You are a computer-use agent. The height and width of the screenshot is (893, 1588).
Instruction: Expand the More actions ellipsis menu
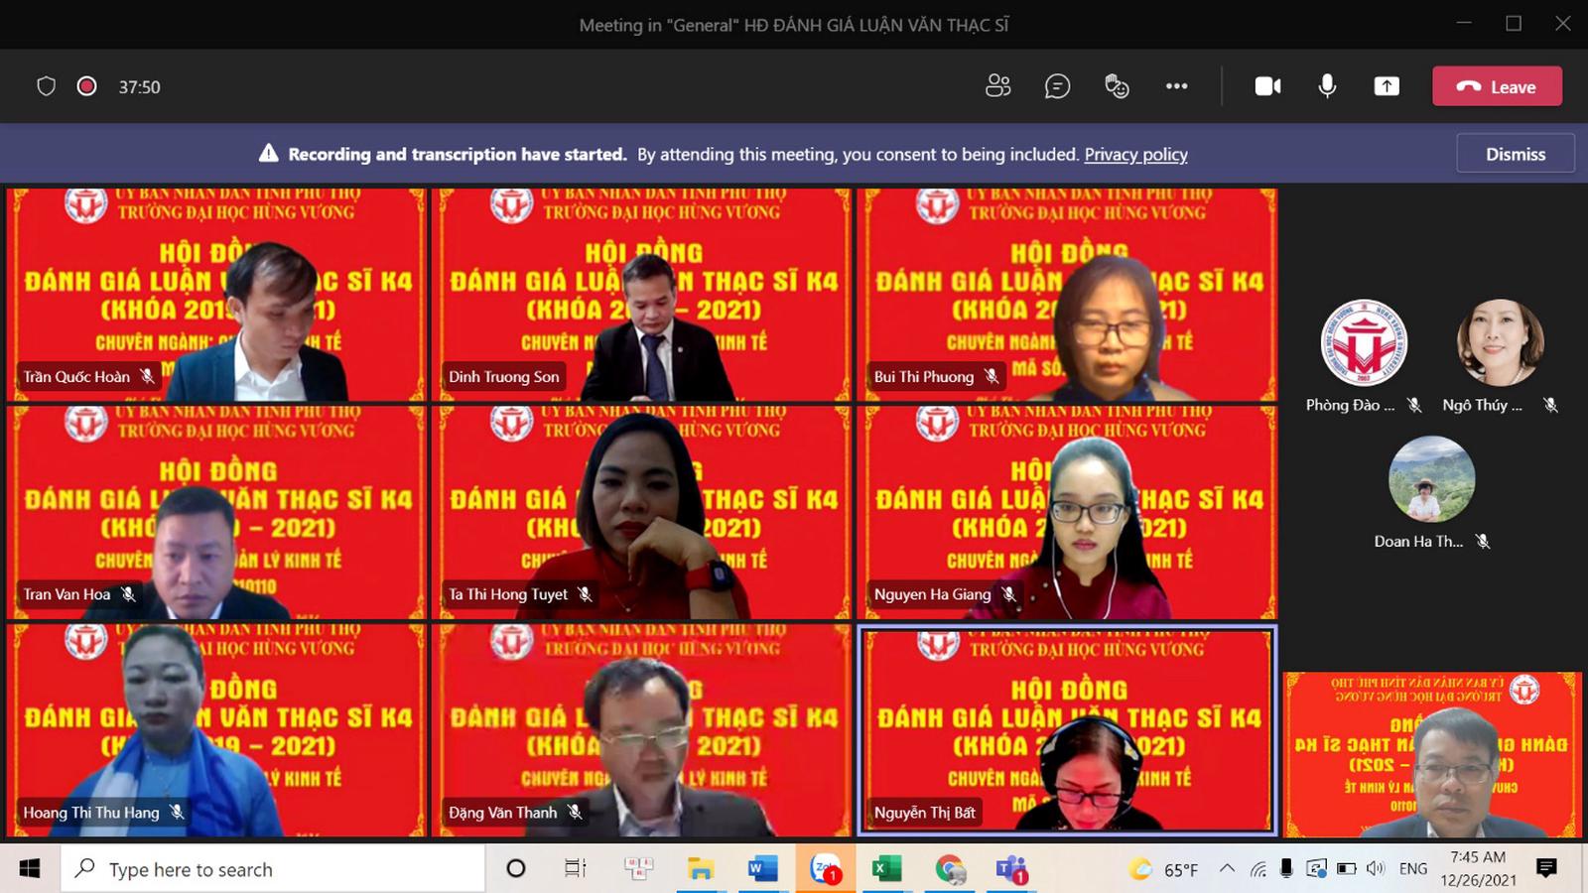coord(1176,86)
